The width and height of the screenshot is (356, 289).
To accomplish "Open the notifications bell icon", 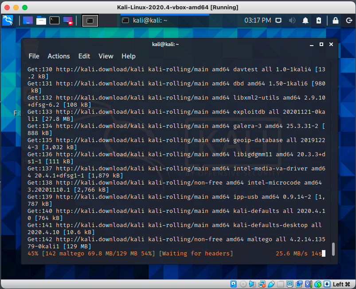I will coord(305,20).
